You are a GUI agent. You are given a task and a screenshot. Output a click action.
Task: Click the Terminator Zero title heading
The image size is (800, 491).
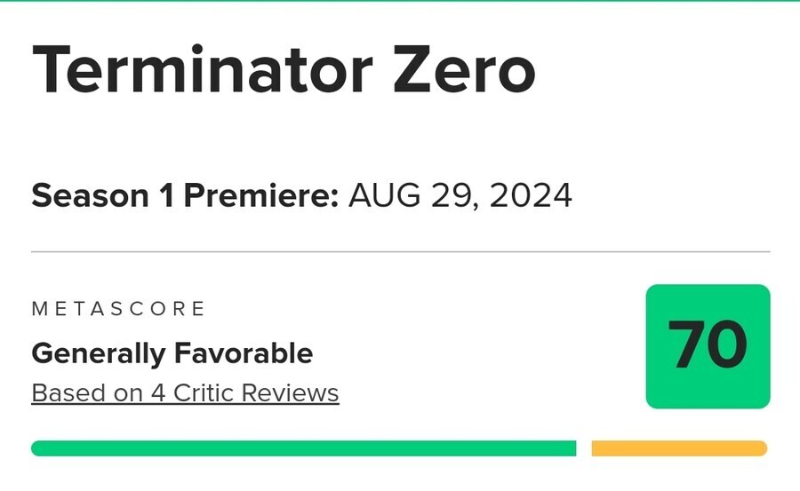tap(284, 70)
